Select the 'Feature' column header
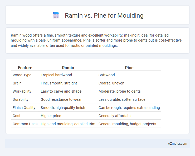Screen dimensions: 195x156 [25, 68]
